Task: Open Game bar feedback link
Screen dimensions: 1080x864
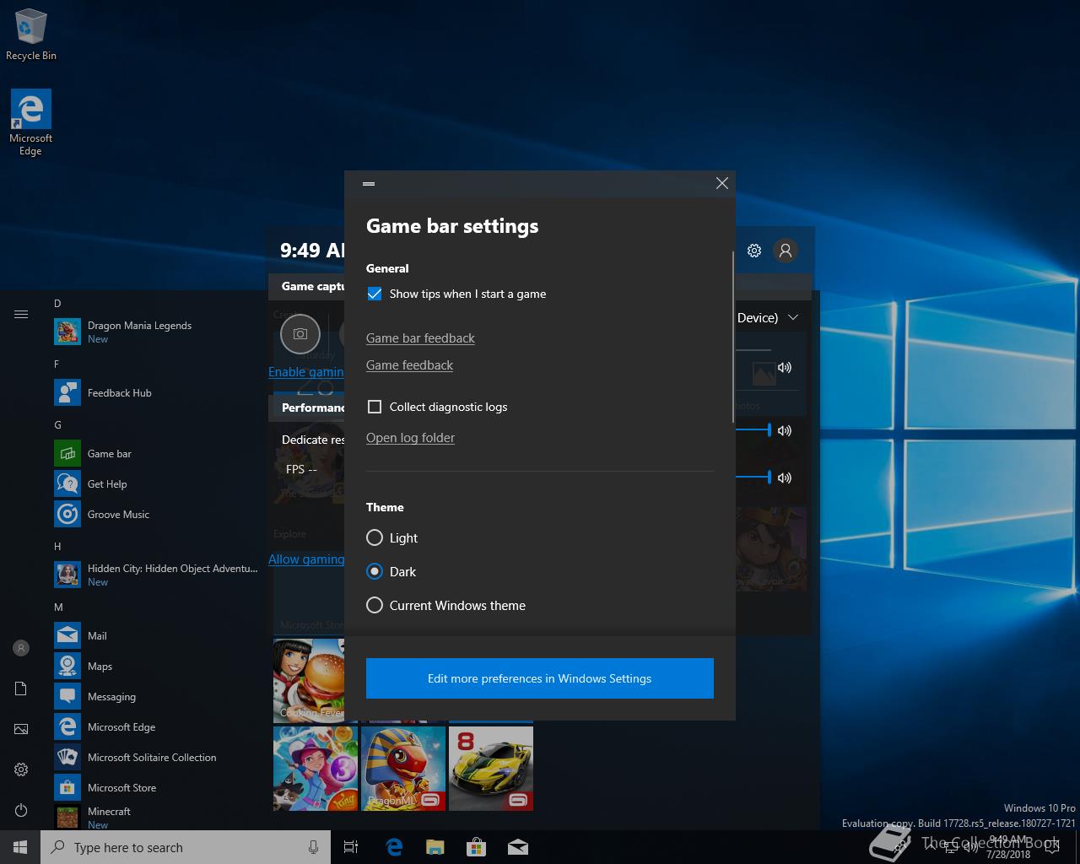Action: [420, 338]
